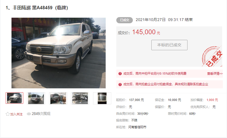227x138 pixels.
Task: Click the star icon to follow item
Action: point(8,114)
